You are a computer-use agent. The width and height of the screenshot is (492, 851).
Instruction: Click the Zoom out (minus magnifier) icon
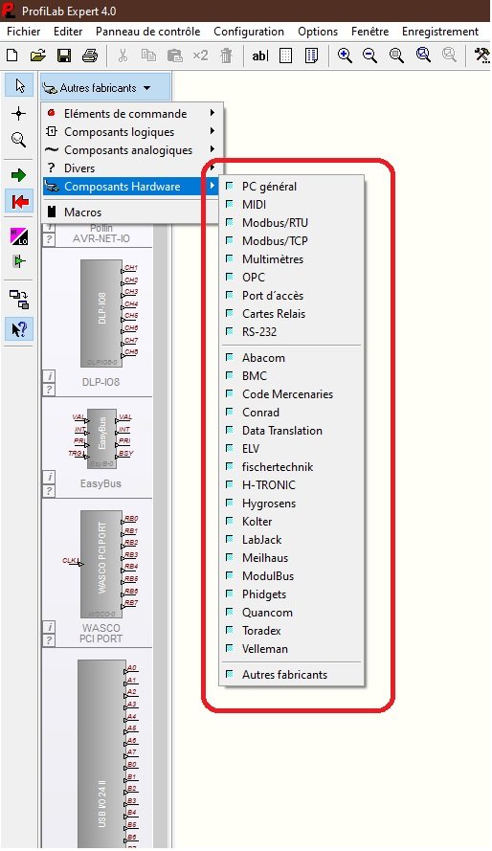369,56
